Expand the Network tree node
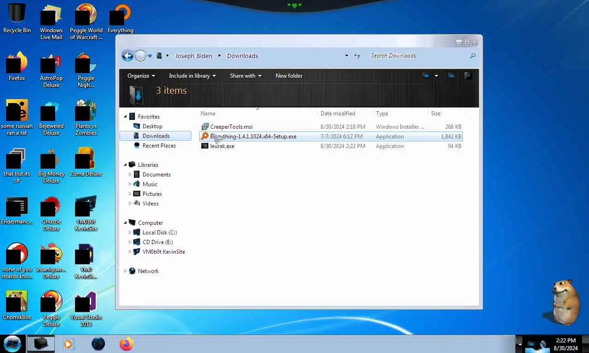The width and height of the screenshot is (589, 353). point(125,271)
